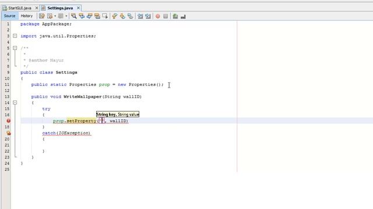The height and width of the screenshot is (209, 373).
Task: Place cursor inside the empty quotes key argument
Action: coord(102,121)
